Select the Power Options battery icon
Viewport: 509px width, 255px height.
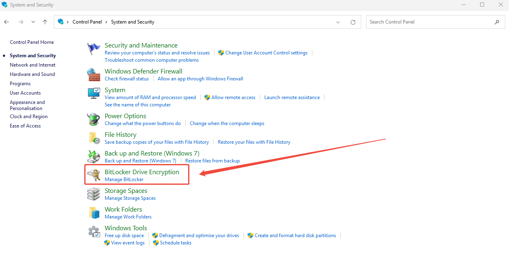94,119
